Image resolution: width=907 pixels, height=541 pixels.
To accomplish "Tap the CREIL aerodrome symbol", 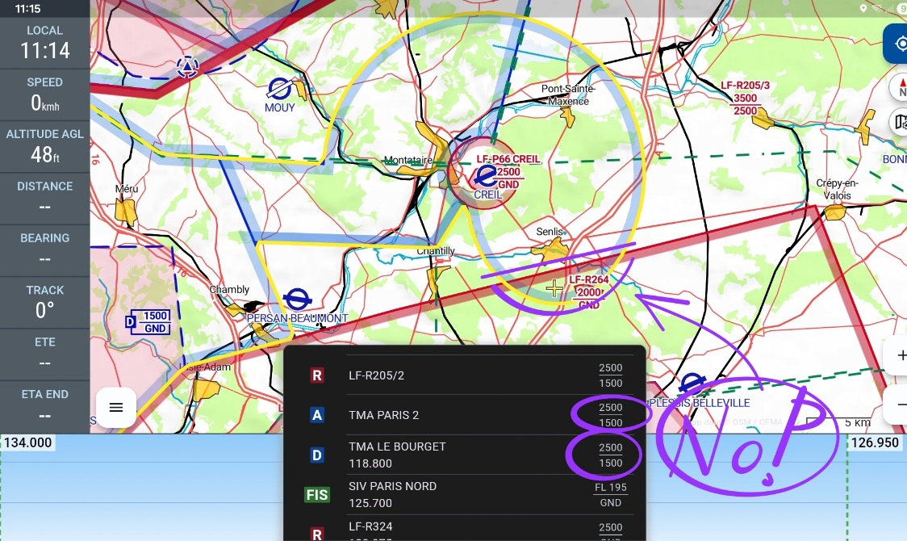I will [486, 174].
